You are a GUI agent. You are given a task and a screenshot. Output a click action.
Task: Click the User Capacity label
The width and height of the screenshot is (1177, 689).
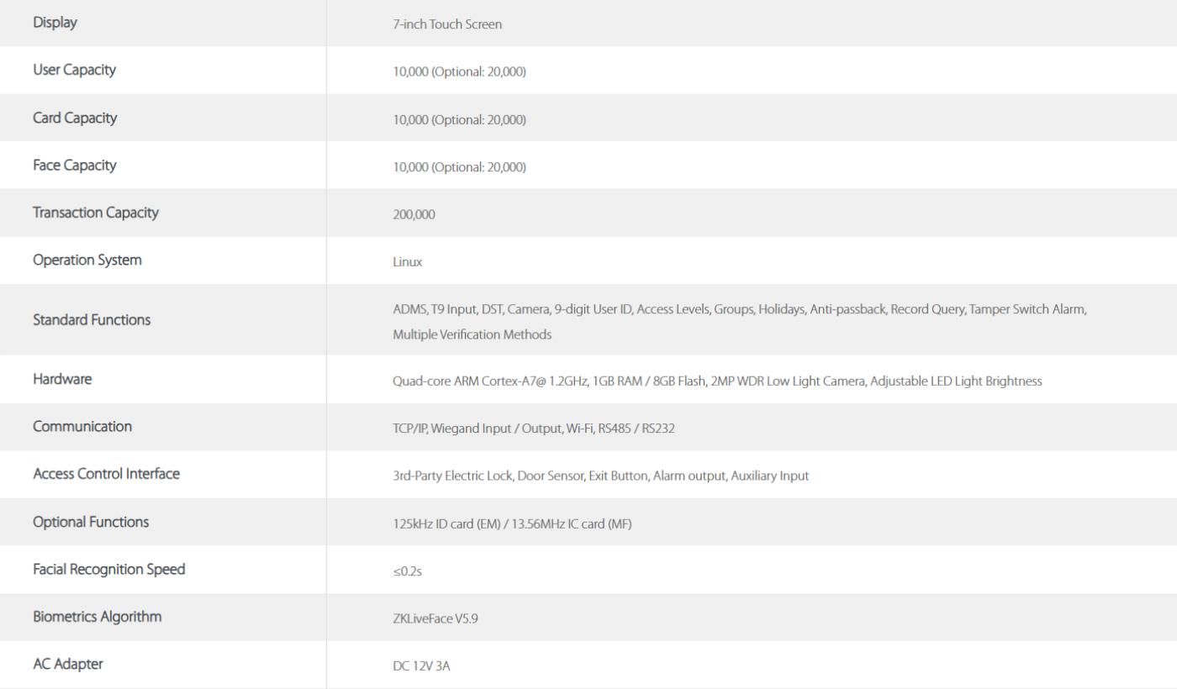click(74, 70)
